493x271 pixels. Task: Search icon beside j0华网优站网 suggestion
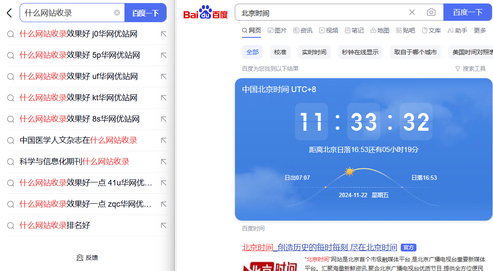(11, 34)
